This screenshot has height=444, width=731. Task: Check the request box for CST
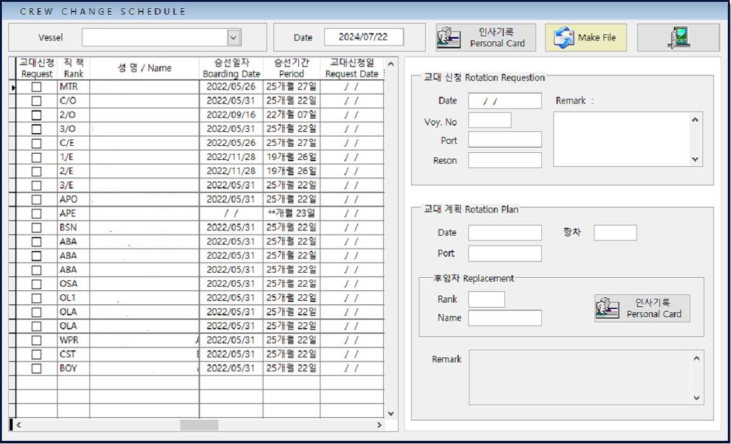(36, 354)
